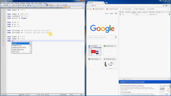Open the Apps bookmark shortcut
Image resolution: width=171 pixels, height=96 pixels.
90,9
